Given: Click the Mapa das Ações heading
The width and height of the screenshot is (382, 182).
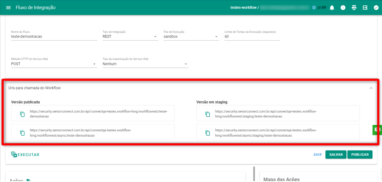Looking at the screenshot, I should click(281, 180).
